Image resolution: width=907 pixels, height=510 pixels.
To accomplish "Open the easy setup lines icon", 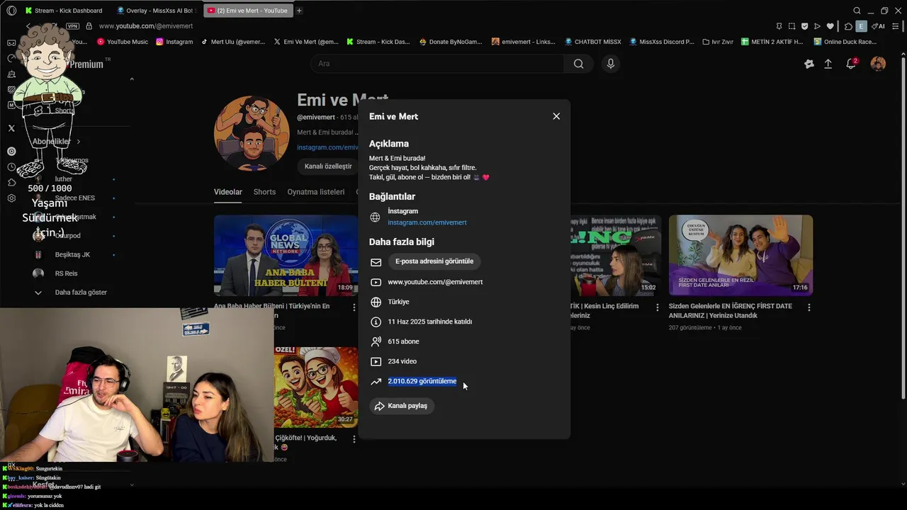I will tap(896, 26).
